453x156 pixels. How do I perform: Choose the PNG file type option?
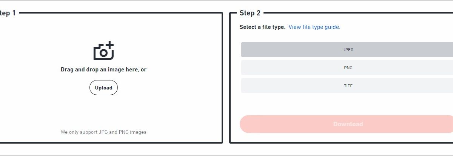pyautogui.click(x=348, y=68)
